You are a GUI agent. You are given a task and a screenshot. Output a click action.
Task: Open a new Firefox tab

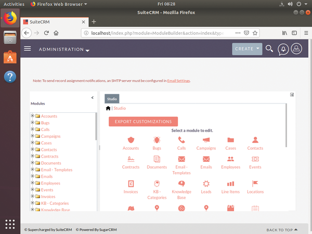click(x=94, y=22)
